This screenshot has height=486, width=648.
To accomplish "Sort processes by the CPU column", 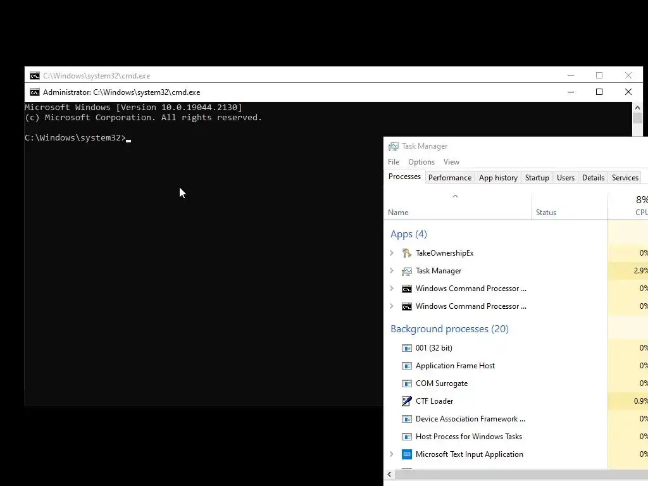I will click(628, 207).
